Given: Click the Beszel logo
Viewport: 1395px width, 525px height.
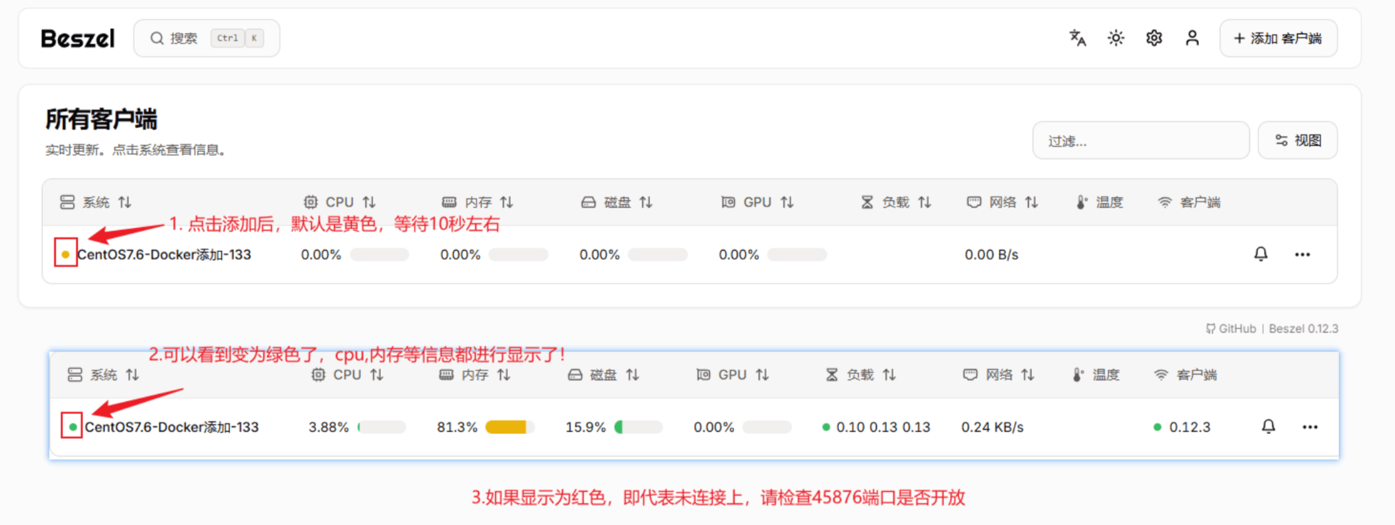Looking at the screenshot, I should (77, 39).
